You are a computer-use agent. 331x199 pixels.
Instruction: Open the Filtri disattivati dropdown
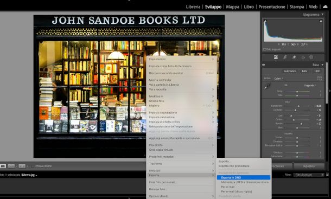tap(309, 175)
